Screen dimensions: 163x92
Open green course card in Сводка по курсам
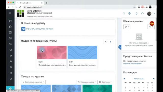97,88
